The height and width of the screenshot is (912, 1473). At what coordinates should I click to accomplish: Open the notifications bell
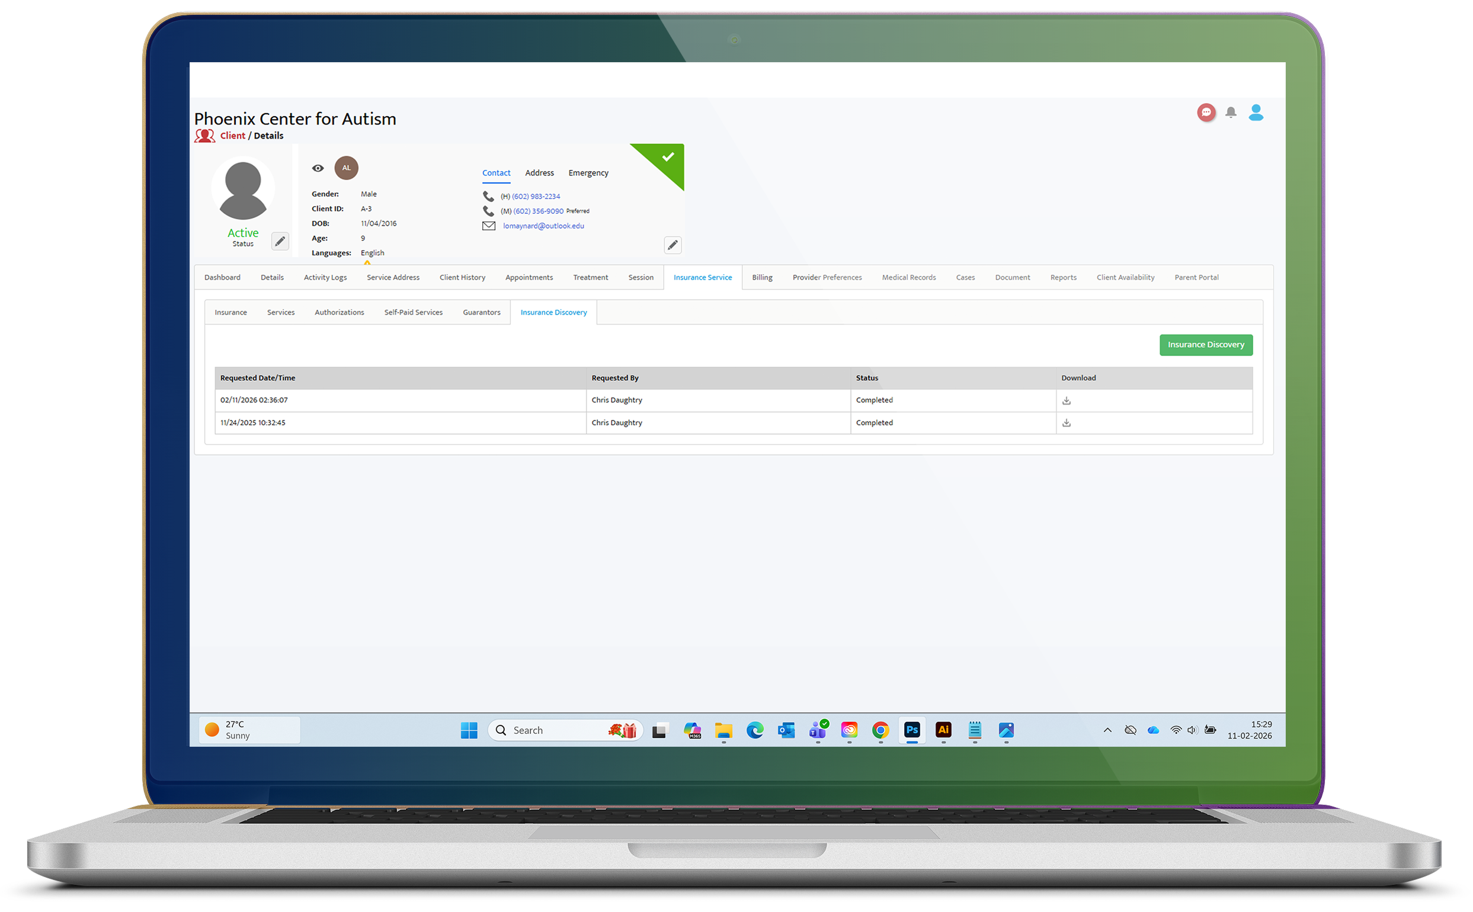1231,112
